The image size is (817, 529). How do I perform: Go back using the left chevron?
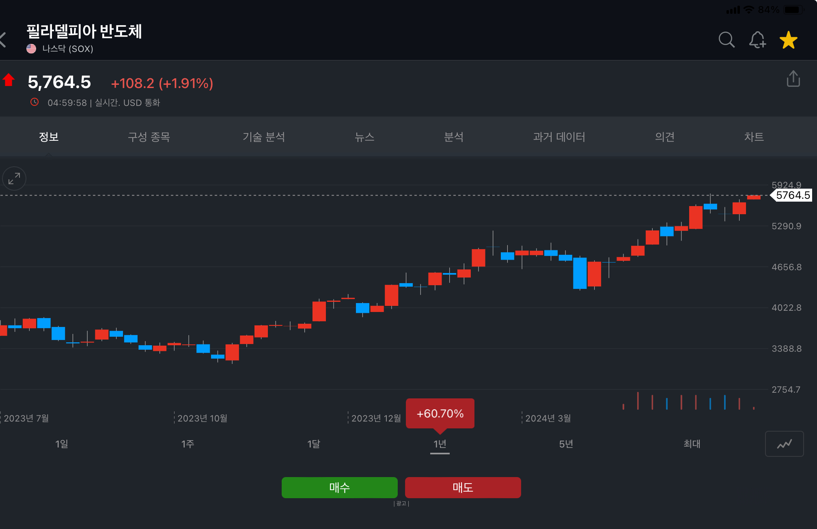click(x=3, y=40)
